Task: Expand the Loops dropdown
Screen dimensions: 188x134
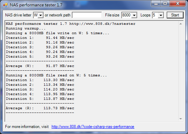Action: [x=161, y=15]
